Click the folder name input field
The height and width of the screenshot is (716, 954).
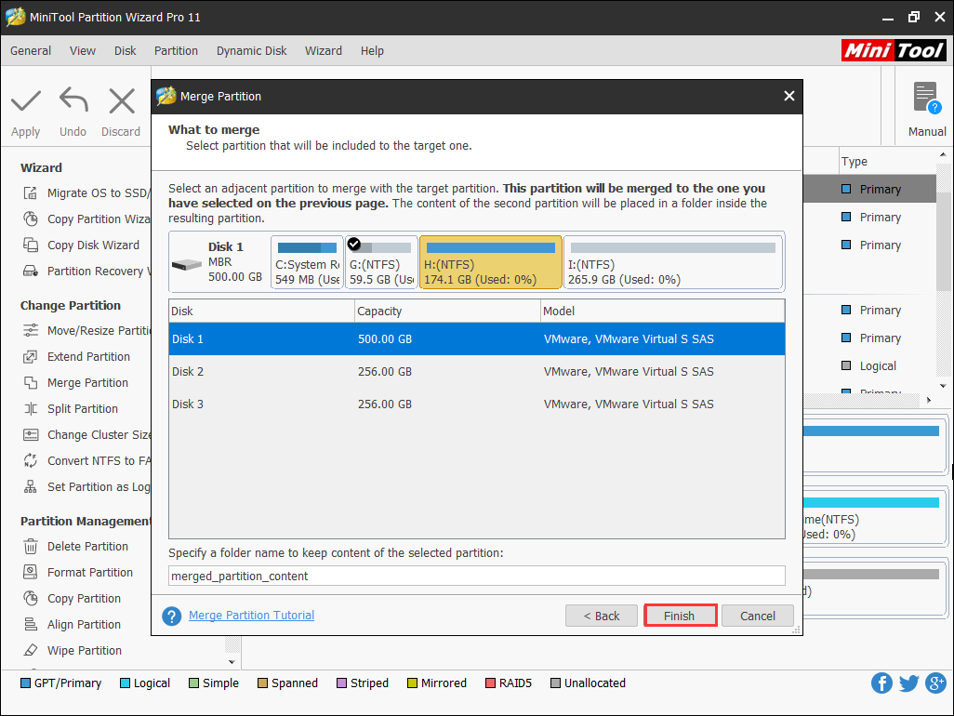477,577
